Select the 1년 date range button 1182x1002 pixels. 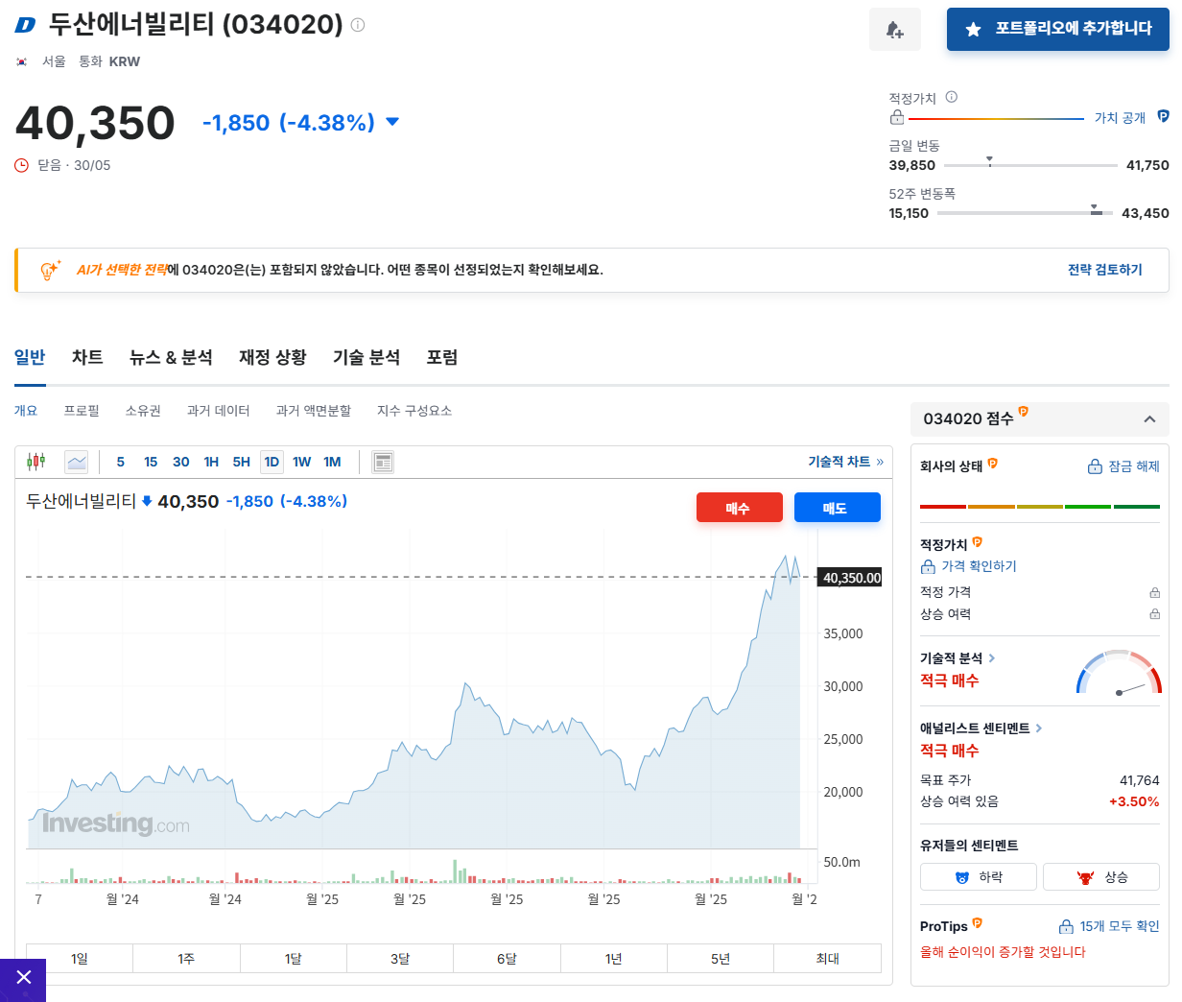click(613, 958)
